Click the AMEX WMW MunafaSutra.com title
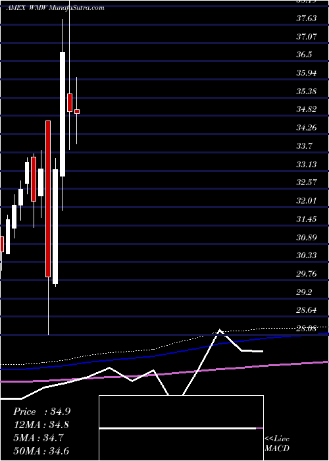 tap(55, 8)
